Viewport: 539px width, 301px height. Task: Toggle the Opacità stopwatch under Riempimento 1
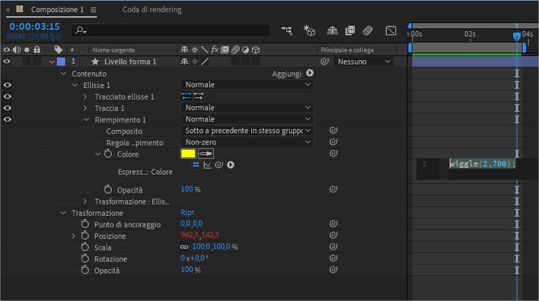(108, 189)
